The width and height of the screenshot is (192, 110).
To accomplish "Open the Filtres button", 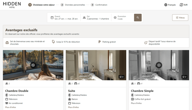I will [x=180, y=18].
